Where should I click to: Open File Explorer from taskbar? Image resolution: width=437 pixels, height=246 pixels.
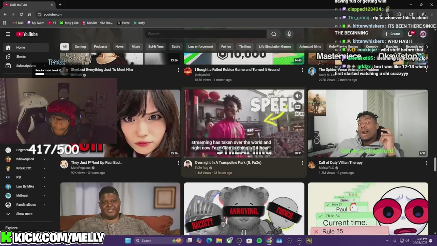tap(219, 241)
